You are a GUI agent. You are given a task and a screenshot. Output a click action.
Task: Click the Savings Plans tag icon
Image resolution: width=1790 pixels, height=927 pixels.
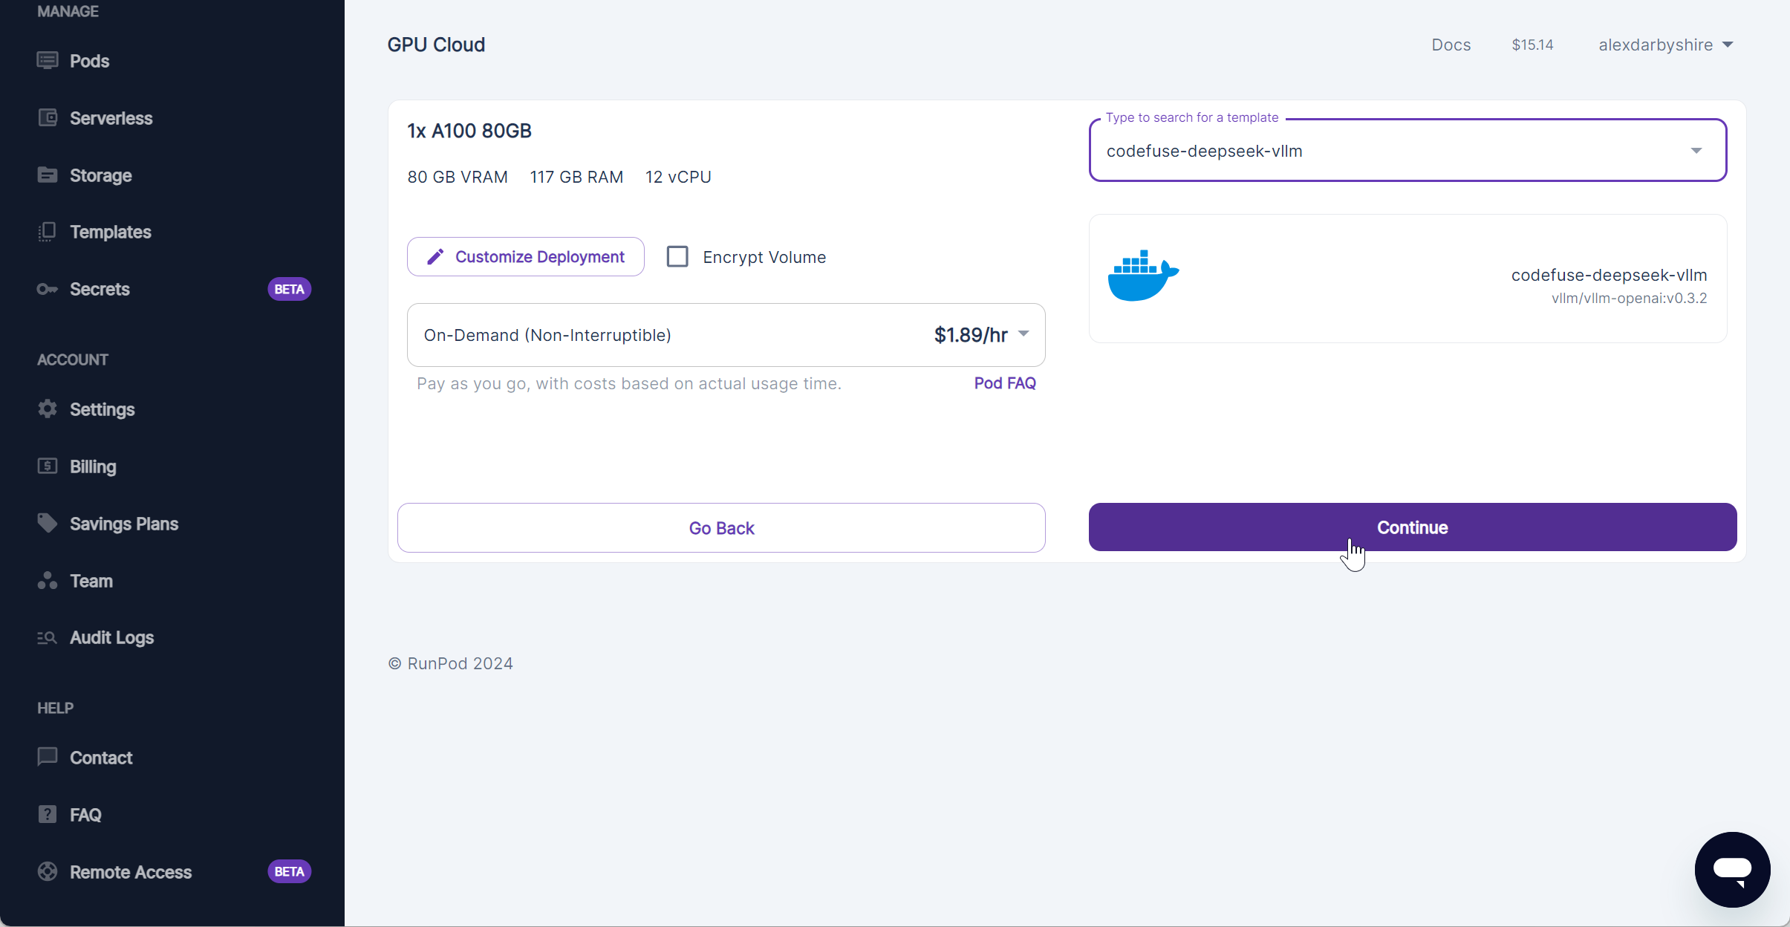click(x=48, y=524)
